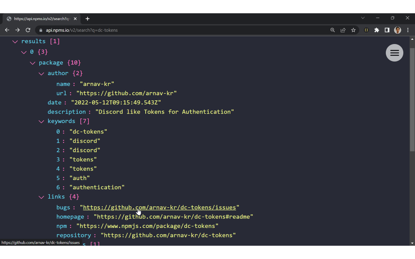Click inside the address bar

130,30
